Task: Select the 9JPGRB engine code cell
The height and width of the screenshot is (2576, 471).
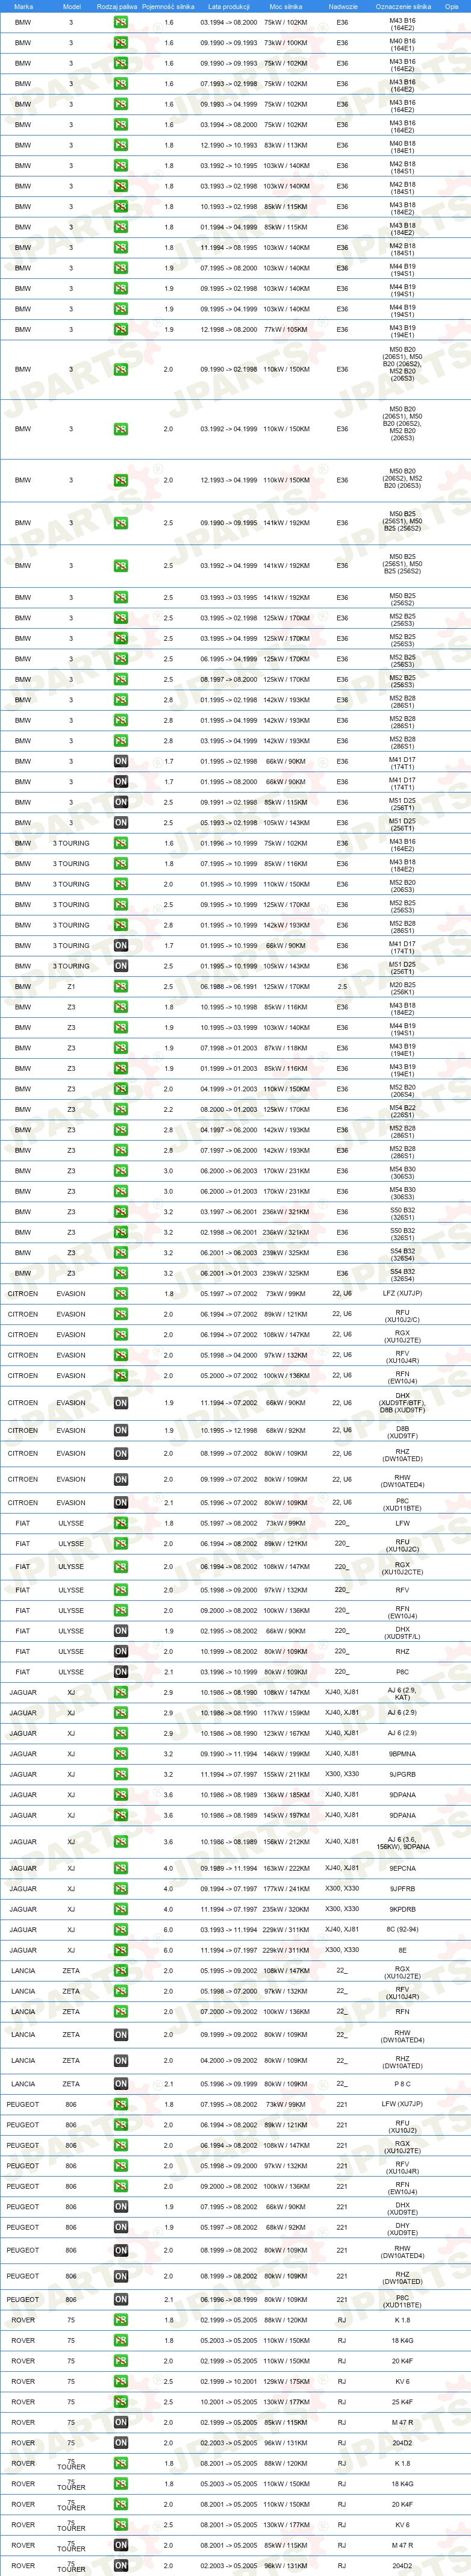Action: pos(402,1774)
